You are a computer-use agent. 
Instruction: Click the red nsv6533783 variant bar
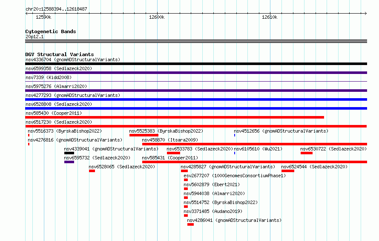[174, 153]
